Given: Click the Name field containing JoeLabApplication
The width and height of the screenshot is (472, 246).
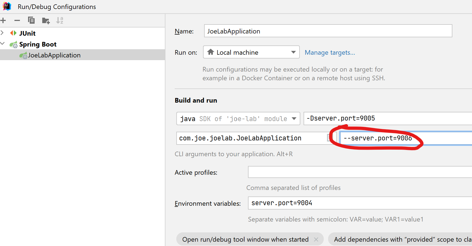Looking at the screenshot, I should click(x=328, y=31).
